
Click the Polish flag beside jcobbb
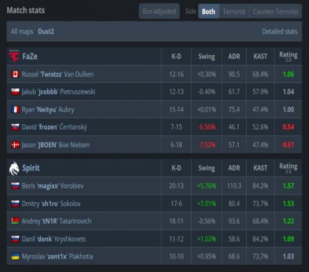click(15, 91)
